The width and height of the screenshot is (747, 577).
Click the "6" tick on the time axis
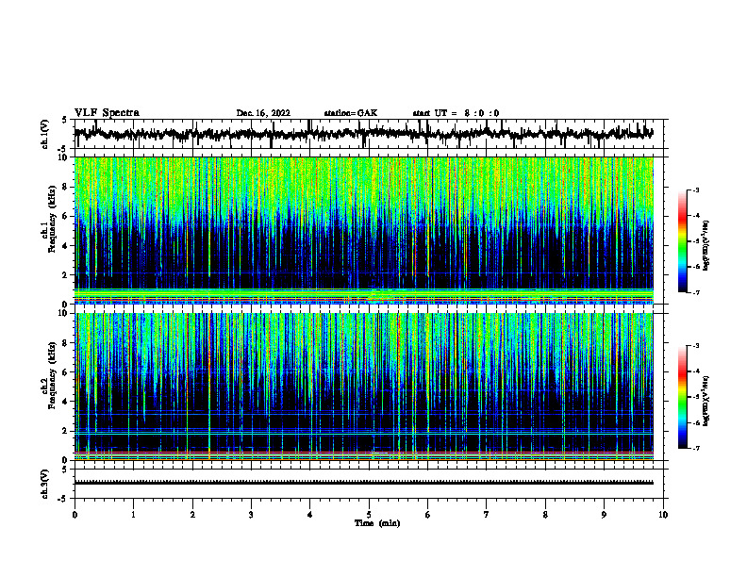[x=428, y=515]
